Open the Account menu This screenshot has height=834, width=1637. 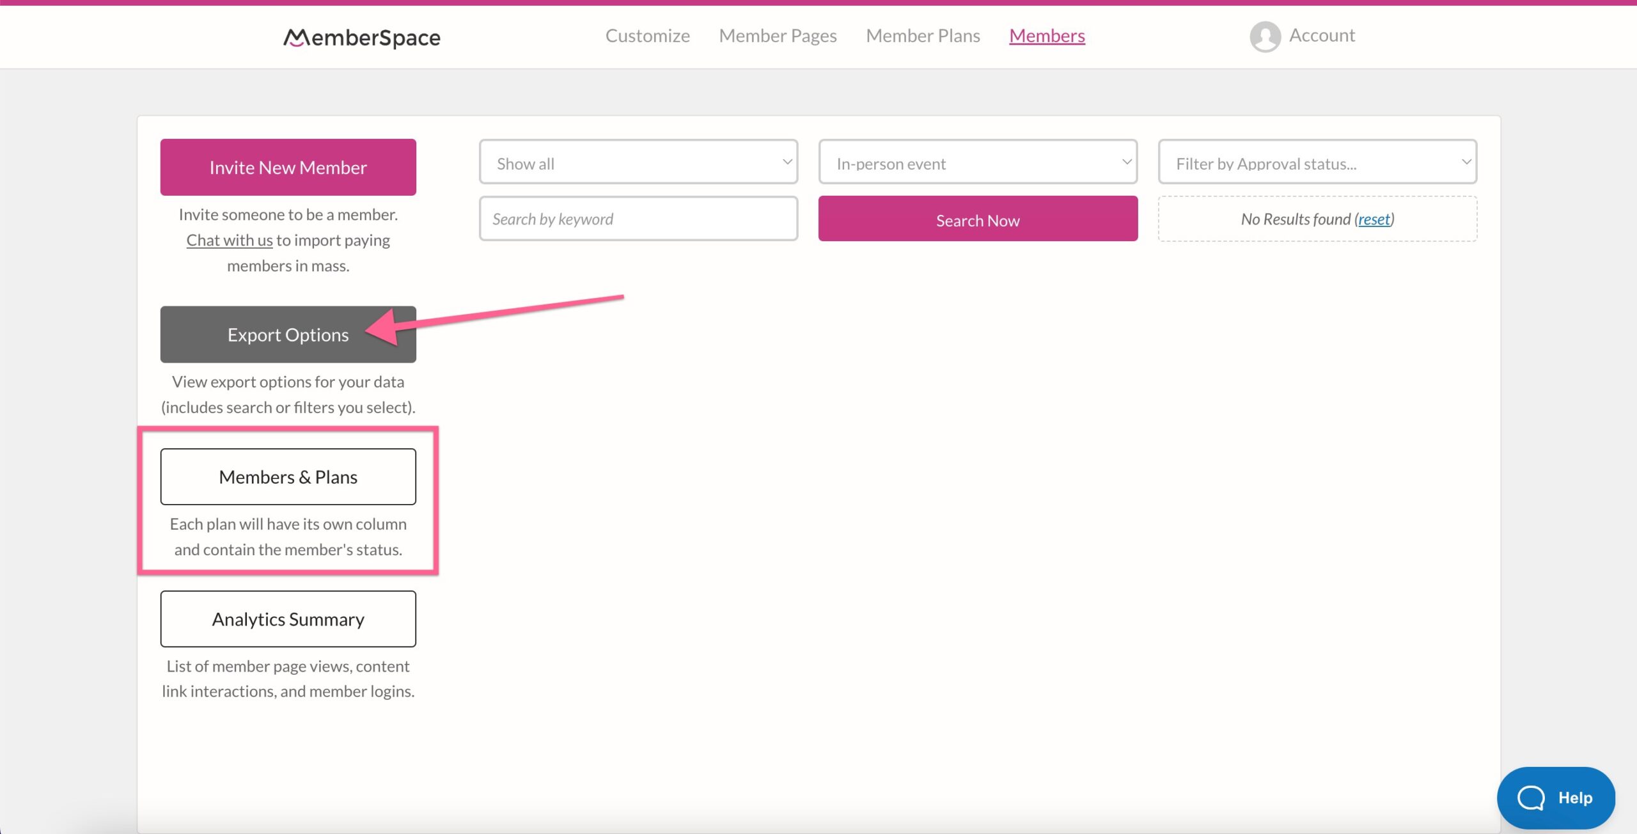1322,35
